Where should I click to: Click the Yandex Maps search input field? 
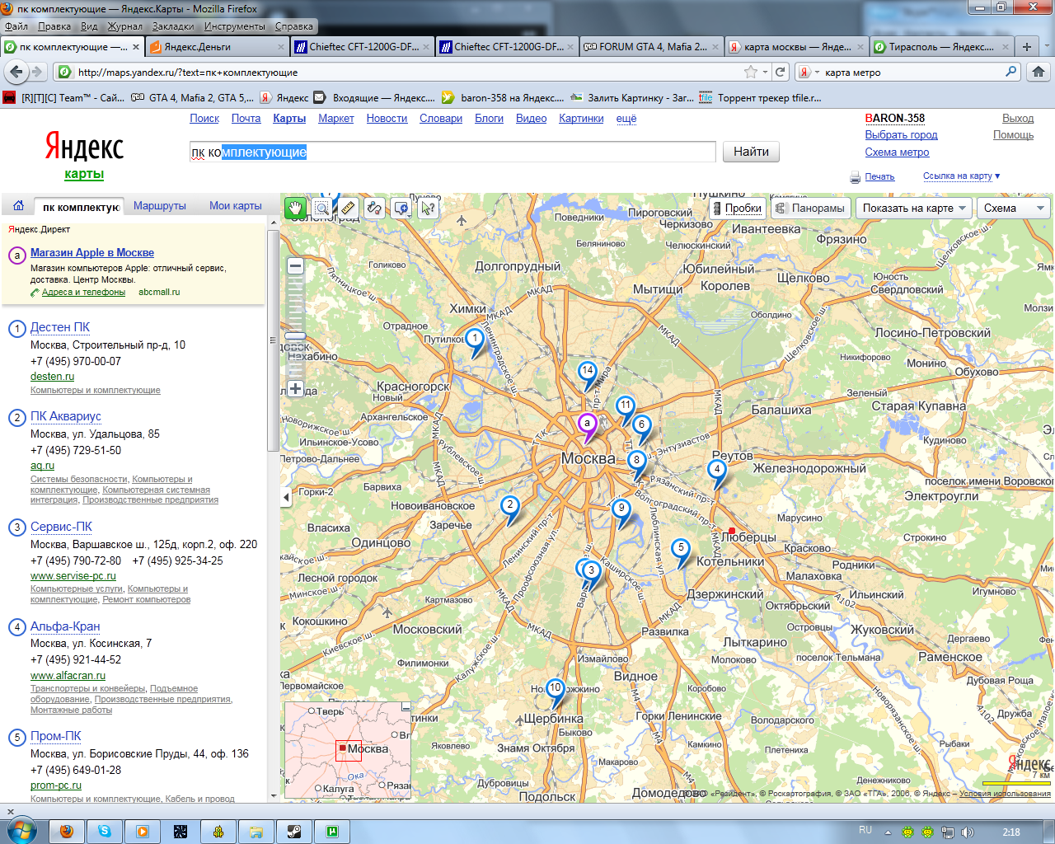coord(452,152)
